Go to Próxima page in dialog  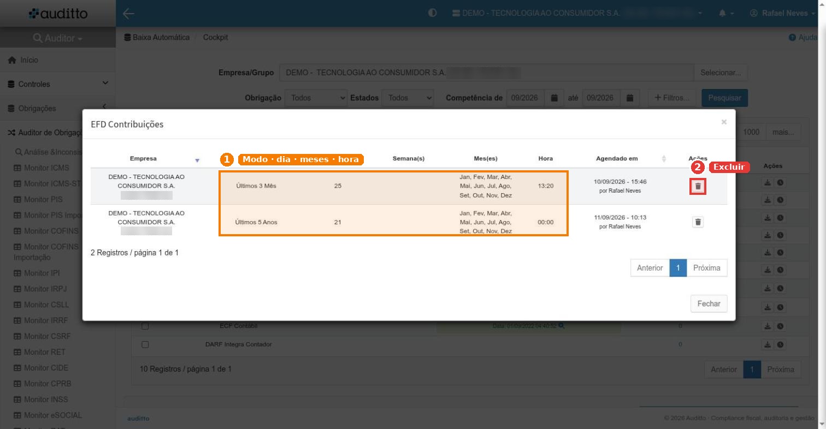[707, 268]
